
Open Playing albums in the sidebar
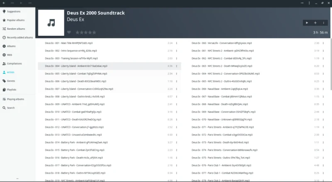click(x=17, y=99)
